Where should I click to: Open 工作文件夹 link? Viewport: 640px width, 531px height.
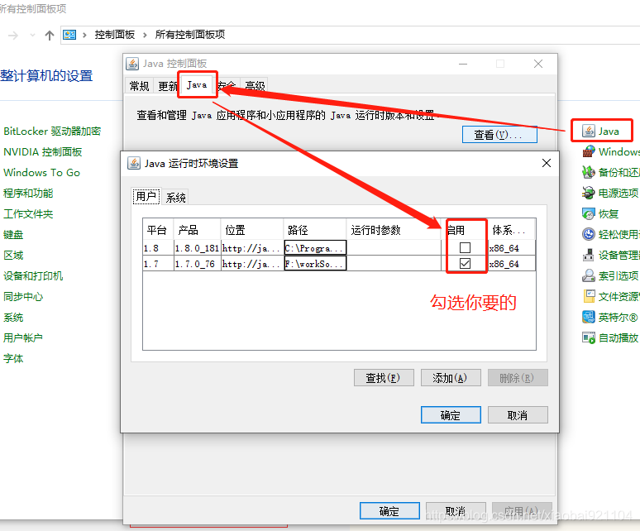[x=28, y=214]
